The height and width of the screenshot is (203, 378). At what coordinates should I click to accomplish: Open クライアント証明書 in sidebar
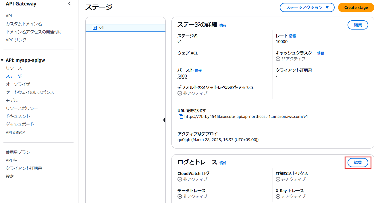[24, 168]
